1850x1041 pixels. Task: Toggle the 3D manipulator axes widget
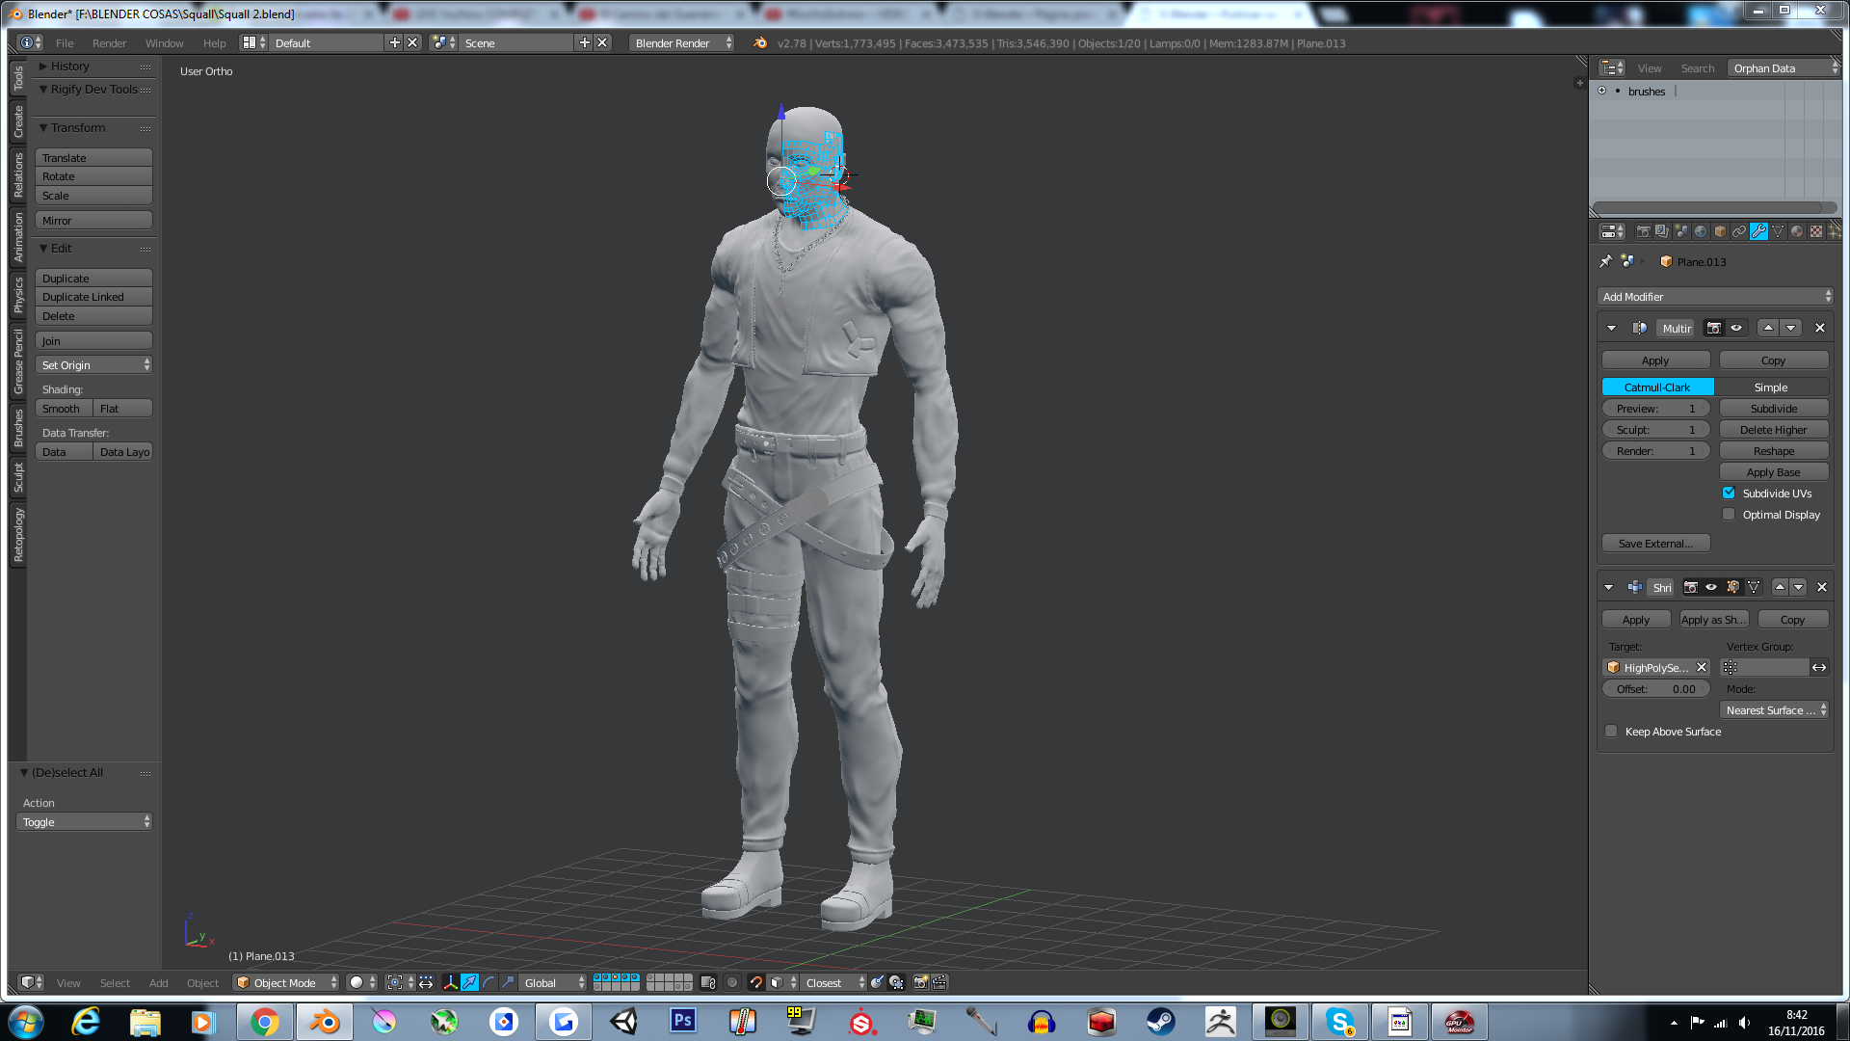coord(450,982)
